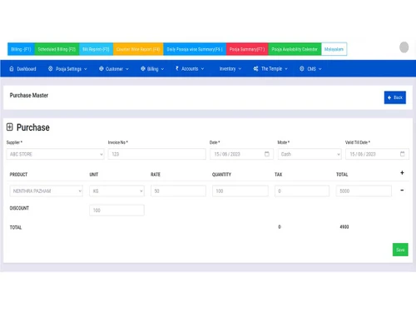Click the Tax input field
Screen dimensions: 416x312
(302, 191)
